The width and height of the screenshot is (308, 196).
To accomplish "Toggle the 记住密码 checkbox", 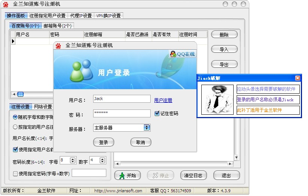I will (157, 113).
